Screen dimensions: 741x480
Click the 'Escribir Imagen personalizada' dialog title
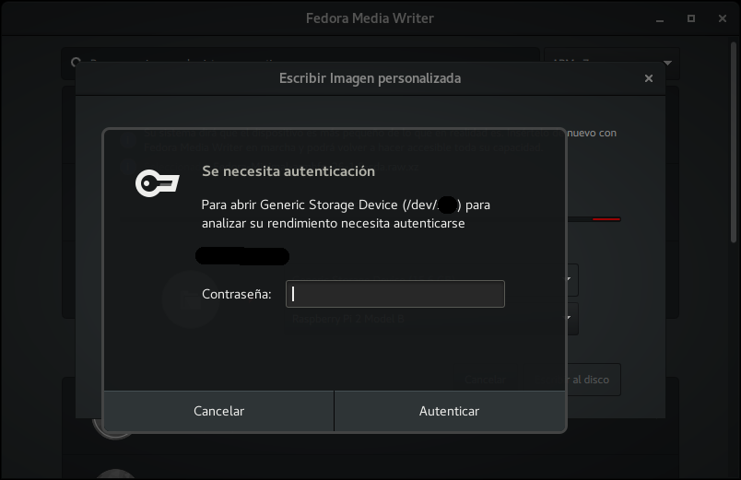point(370,78)
